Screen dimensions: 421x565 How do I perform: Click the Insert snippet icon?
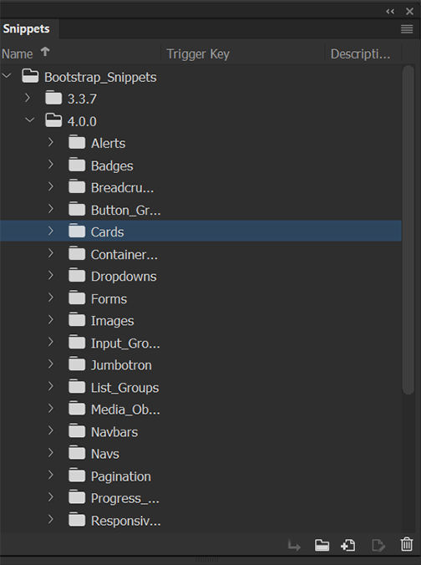(x=294, y=546)
